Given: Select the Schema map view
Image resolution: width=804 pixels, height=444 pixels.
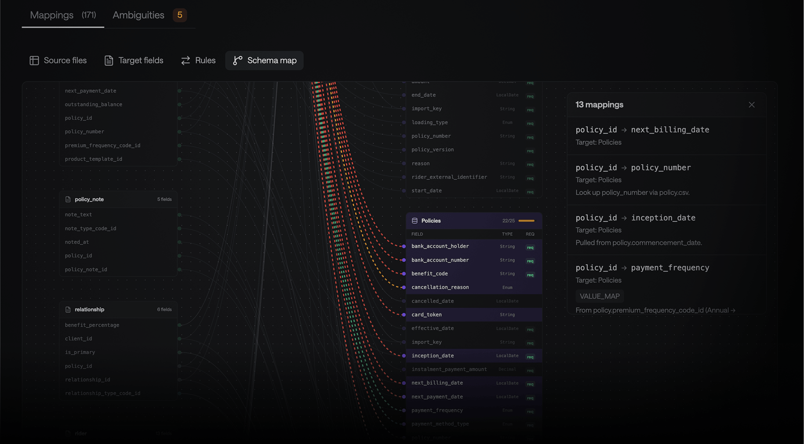Looking at the screenshot, I should (264, 61).
